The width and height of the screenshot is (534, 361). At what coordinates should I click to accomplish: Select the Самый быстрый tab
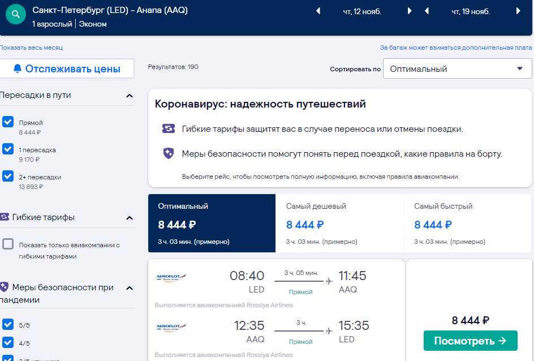(467, 224)
